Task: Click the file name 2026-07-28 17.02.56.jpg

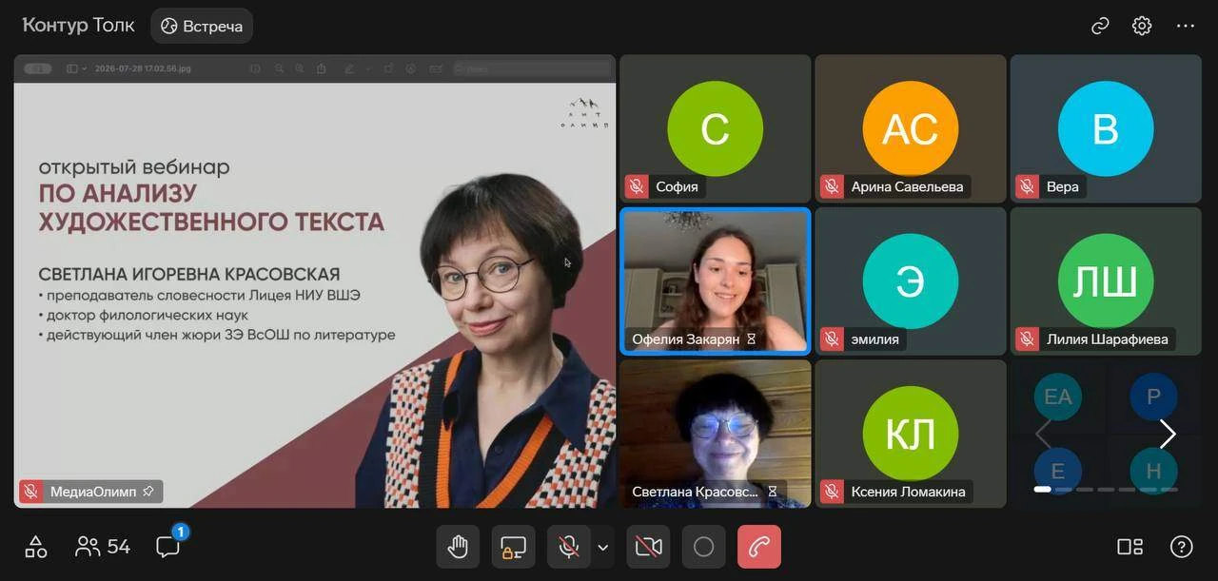Action: click(x=143, y=68)
